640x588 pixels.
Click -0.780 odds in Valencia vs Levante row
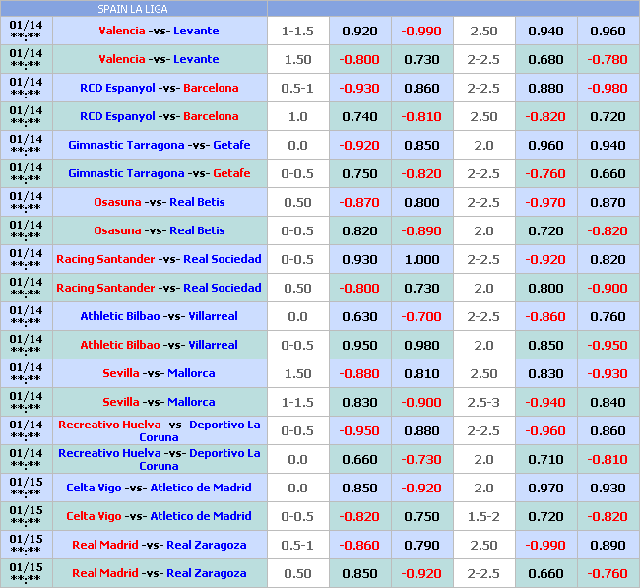pos(608,59)
